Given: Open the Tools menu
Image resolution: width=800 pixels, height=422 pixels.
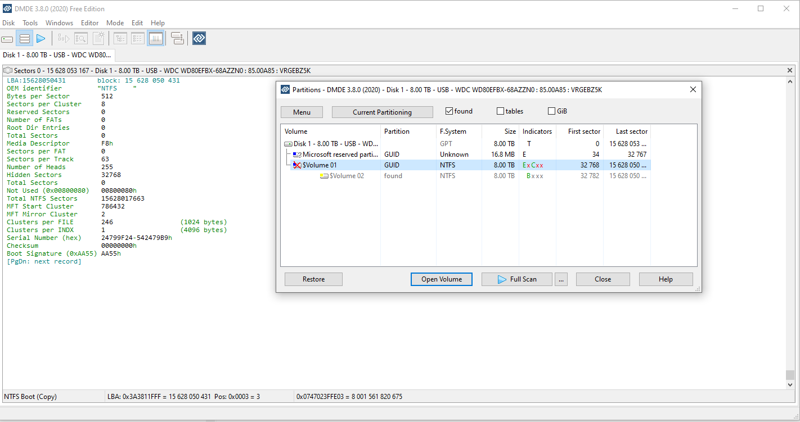Looking at the screenshot, I should 30,23.
